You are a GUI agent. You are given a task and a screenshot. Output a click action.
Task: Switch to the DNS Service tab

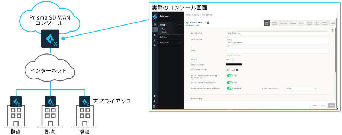pos(325,23)
